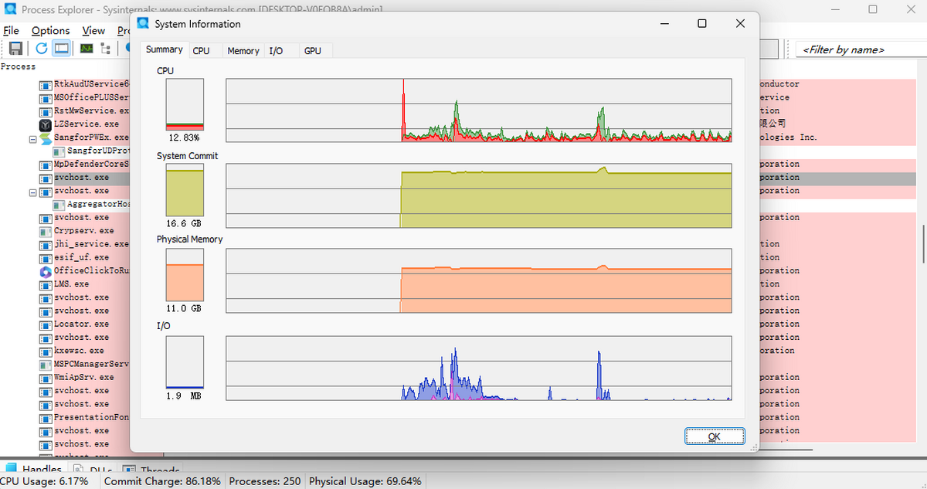Click the jhi_service.exe process icon
This screenshot has height=489, width=927.
point(45,244)
